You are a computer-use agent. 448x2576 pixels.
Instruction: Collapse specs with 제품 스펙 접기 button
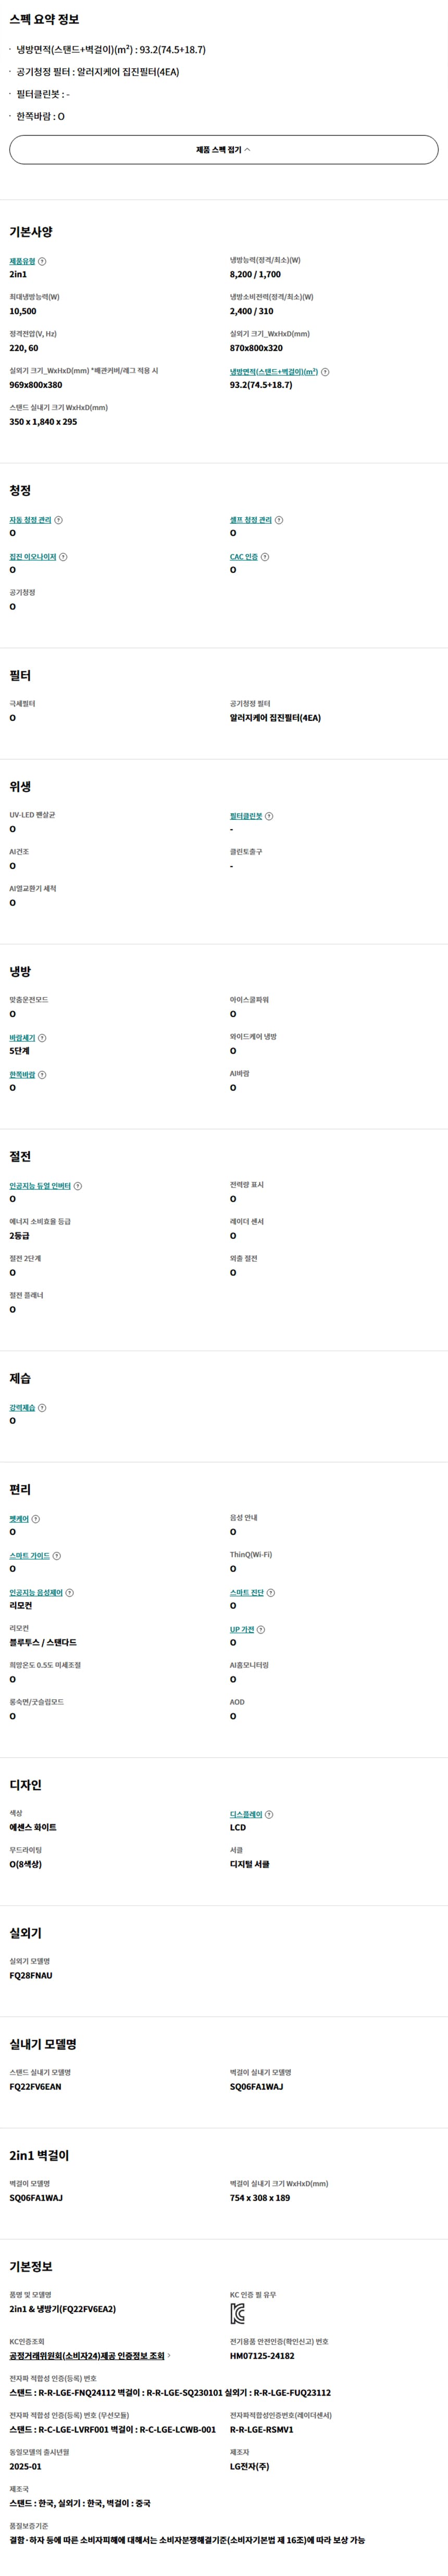pos(224,150)
